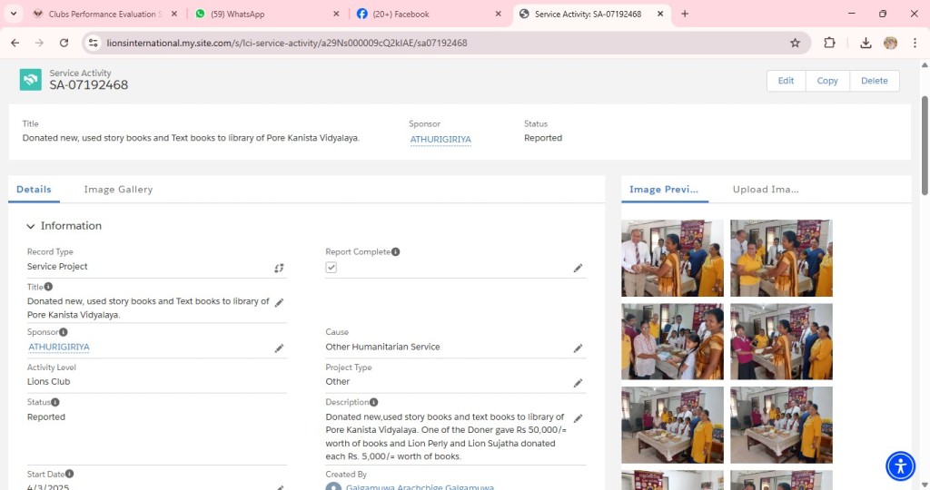930x490 pixels.
Task: Click the Status info icon
Action: point(55,402)
